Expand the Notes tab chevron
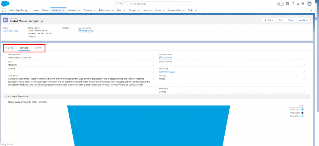The image size is (319, 146). coord(164,10)
